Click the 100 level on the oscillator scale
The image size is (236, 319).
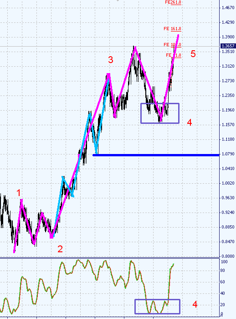(224, 262)
